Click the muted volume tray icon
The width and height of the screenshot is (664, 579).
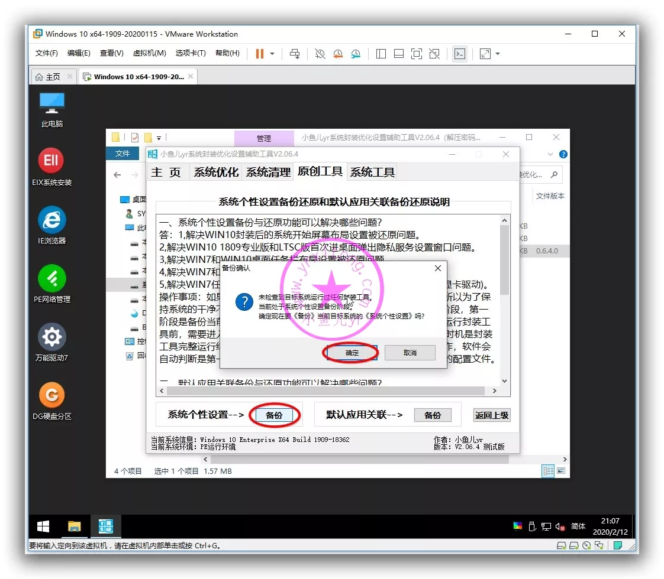560,526
